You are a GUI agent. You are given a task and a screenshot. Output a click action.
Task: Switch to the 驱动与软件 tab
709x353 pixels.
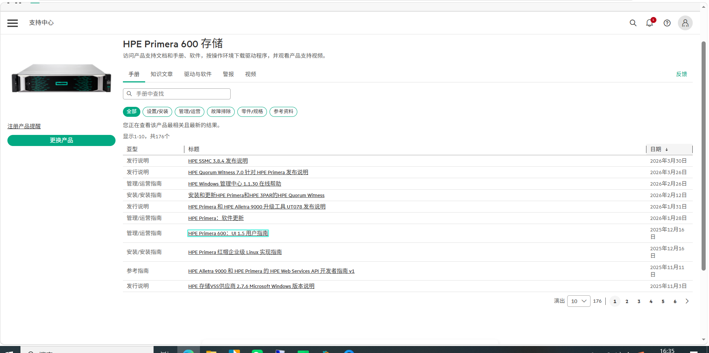click(x=198, y=74)
